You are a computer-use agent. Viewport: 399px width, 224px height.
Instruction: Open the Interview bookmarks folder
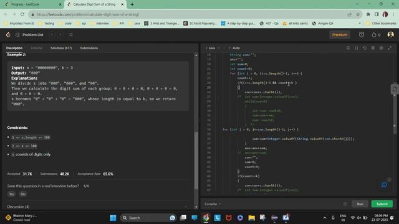[x=100, y=24]
